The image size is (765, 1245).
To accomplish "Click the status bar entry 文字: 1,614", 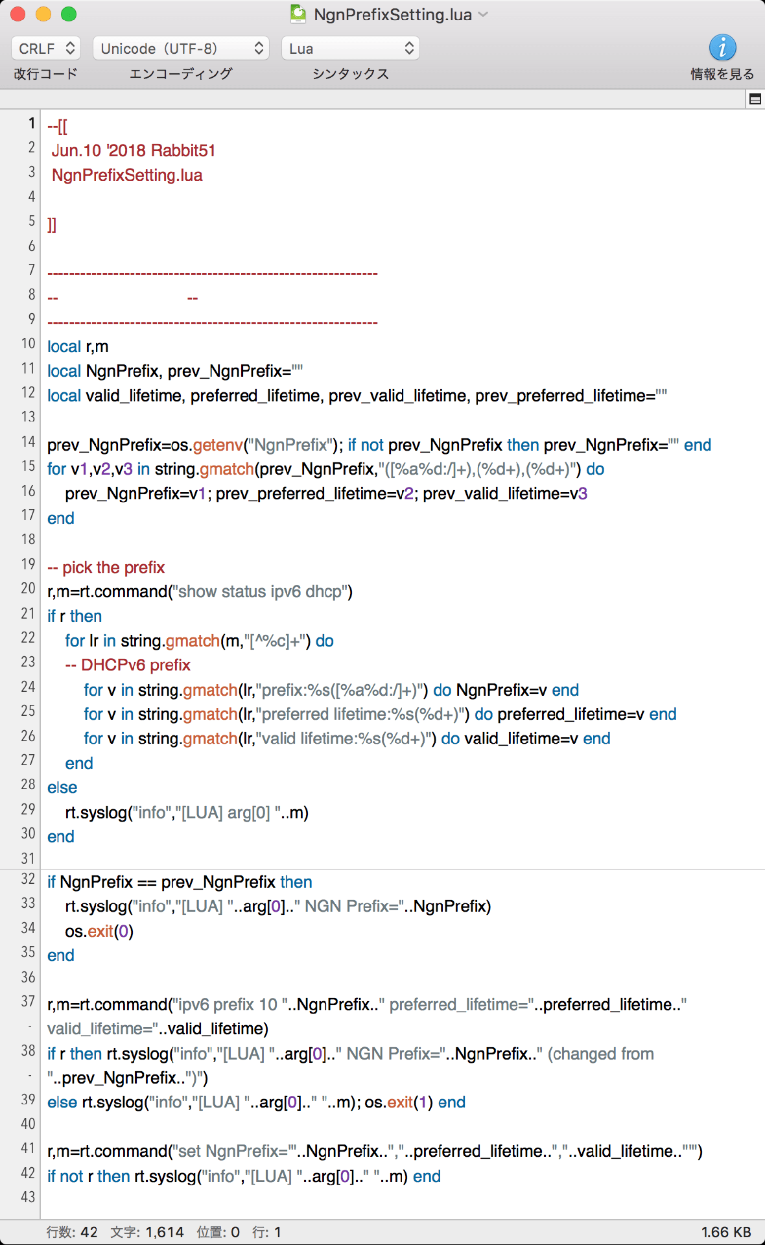I will pyautogui.click(x=147, y=1232).
